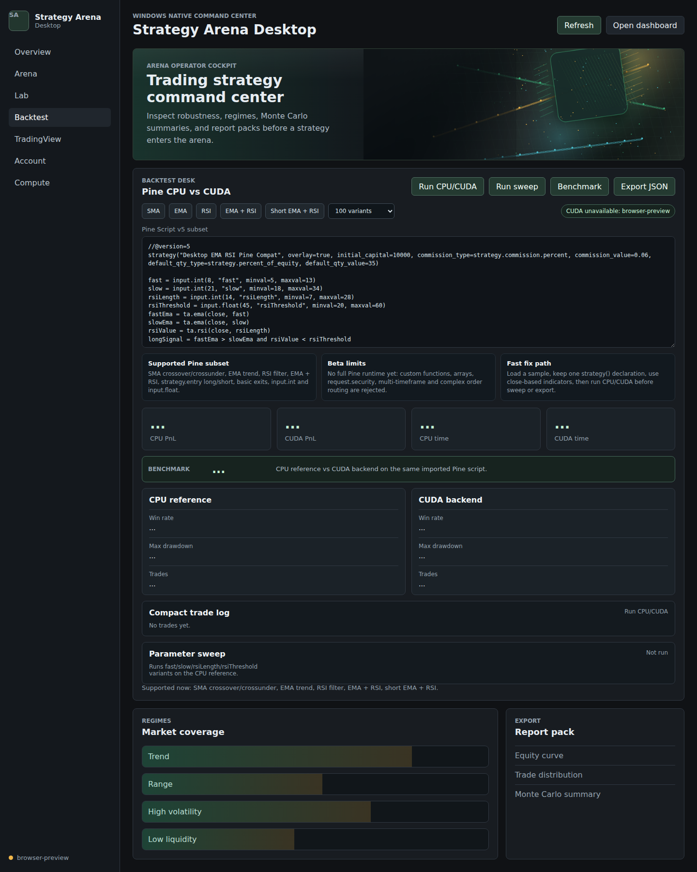Navigate to Compute section
Image resolution: width=697 pixels, height=872 pixels.
point(60,183)
